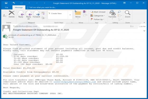Click the sender avatar picture

pos(6,28)
